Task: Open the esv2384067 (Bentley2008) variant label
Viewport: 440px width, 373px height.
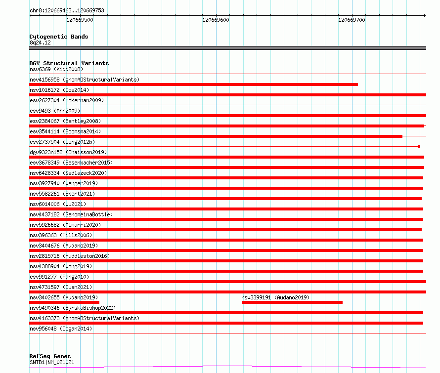Action: (65, 121)
